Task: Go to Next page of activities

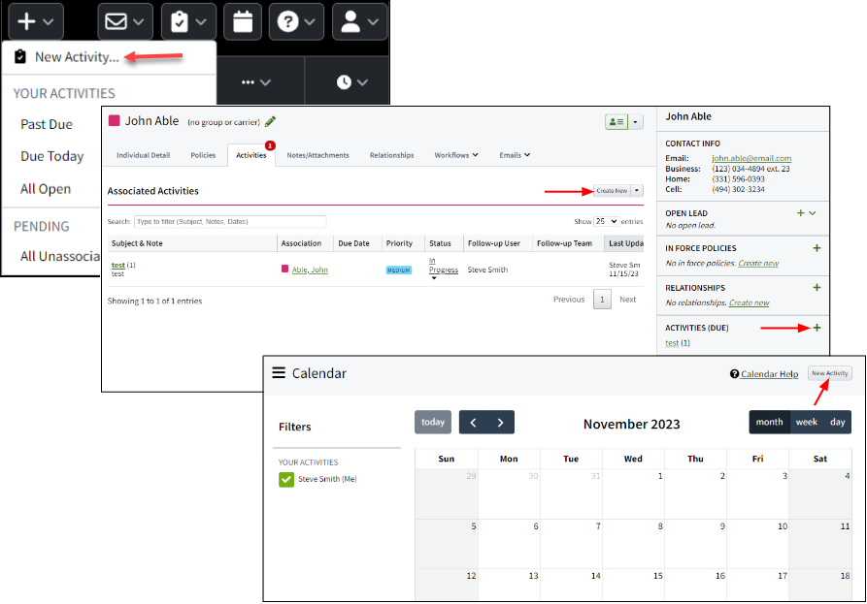Action: point(627,300)
